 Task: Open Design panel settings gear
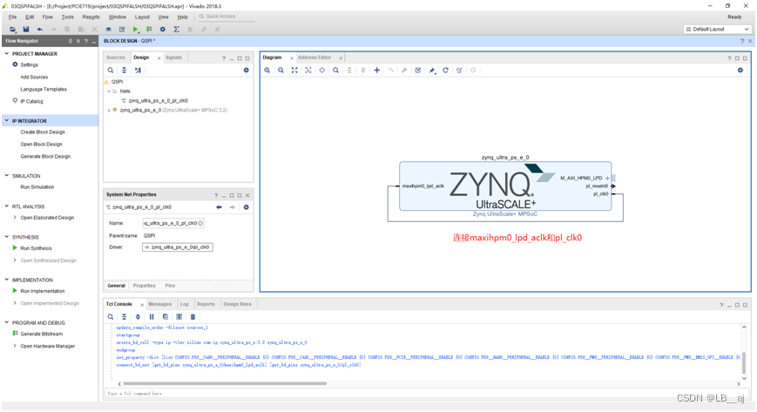click(247, 70)
